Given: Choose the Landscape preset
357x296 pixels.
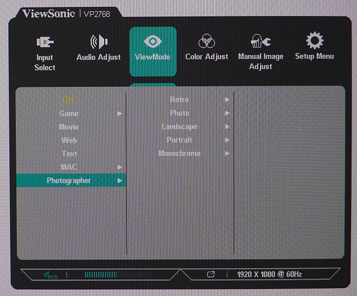Looking at the screenshot, I should 179,127.
